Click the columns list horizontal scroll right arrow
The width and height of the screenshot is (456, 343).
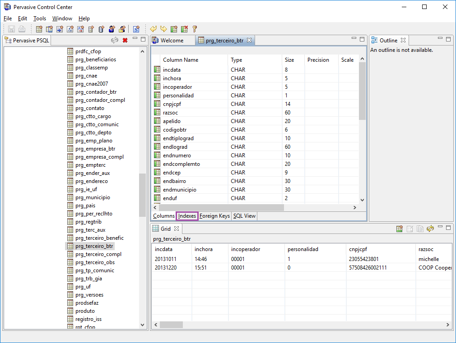pyautogui.click(x=354, y=208)
